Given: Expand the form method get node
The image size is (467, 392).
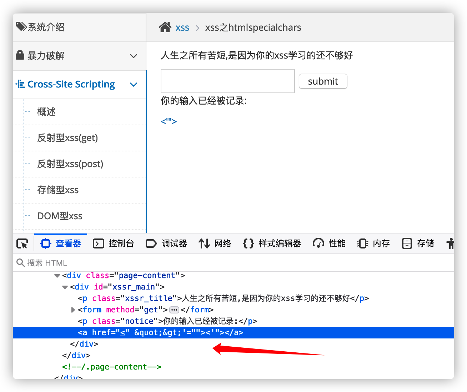Looking at the screenshot, I should pyautogui.click(x=73, y=310).
